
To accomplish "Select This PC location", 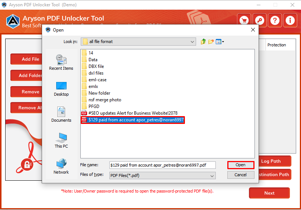I will point(61,141).
